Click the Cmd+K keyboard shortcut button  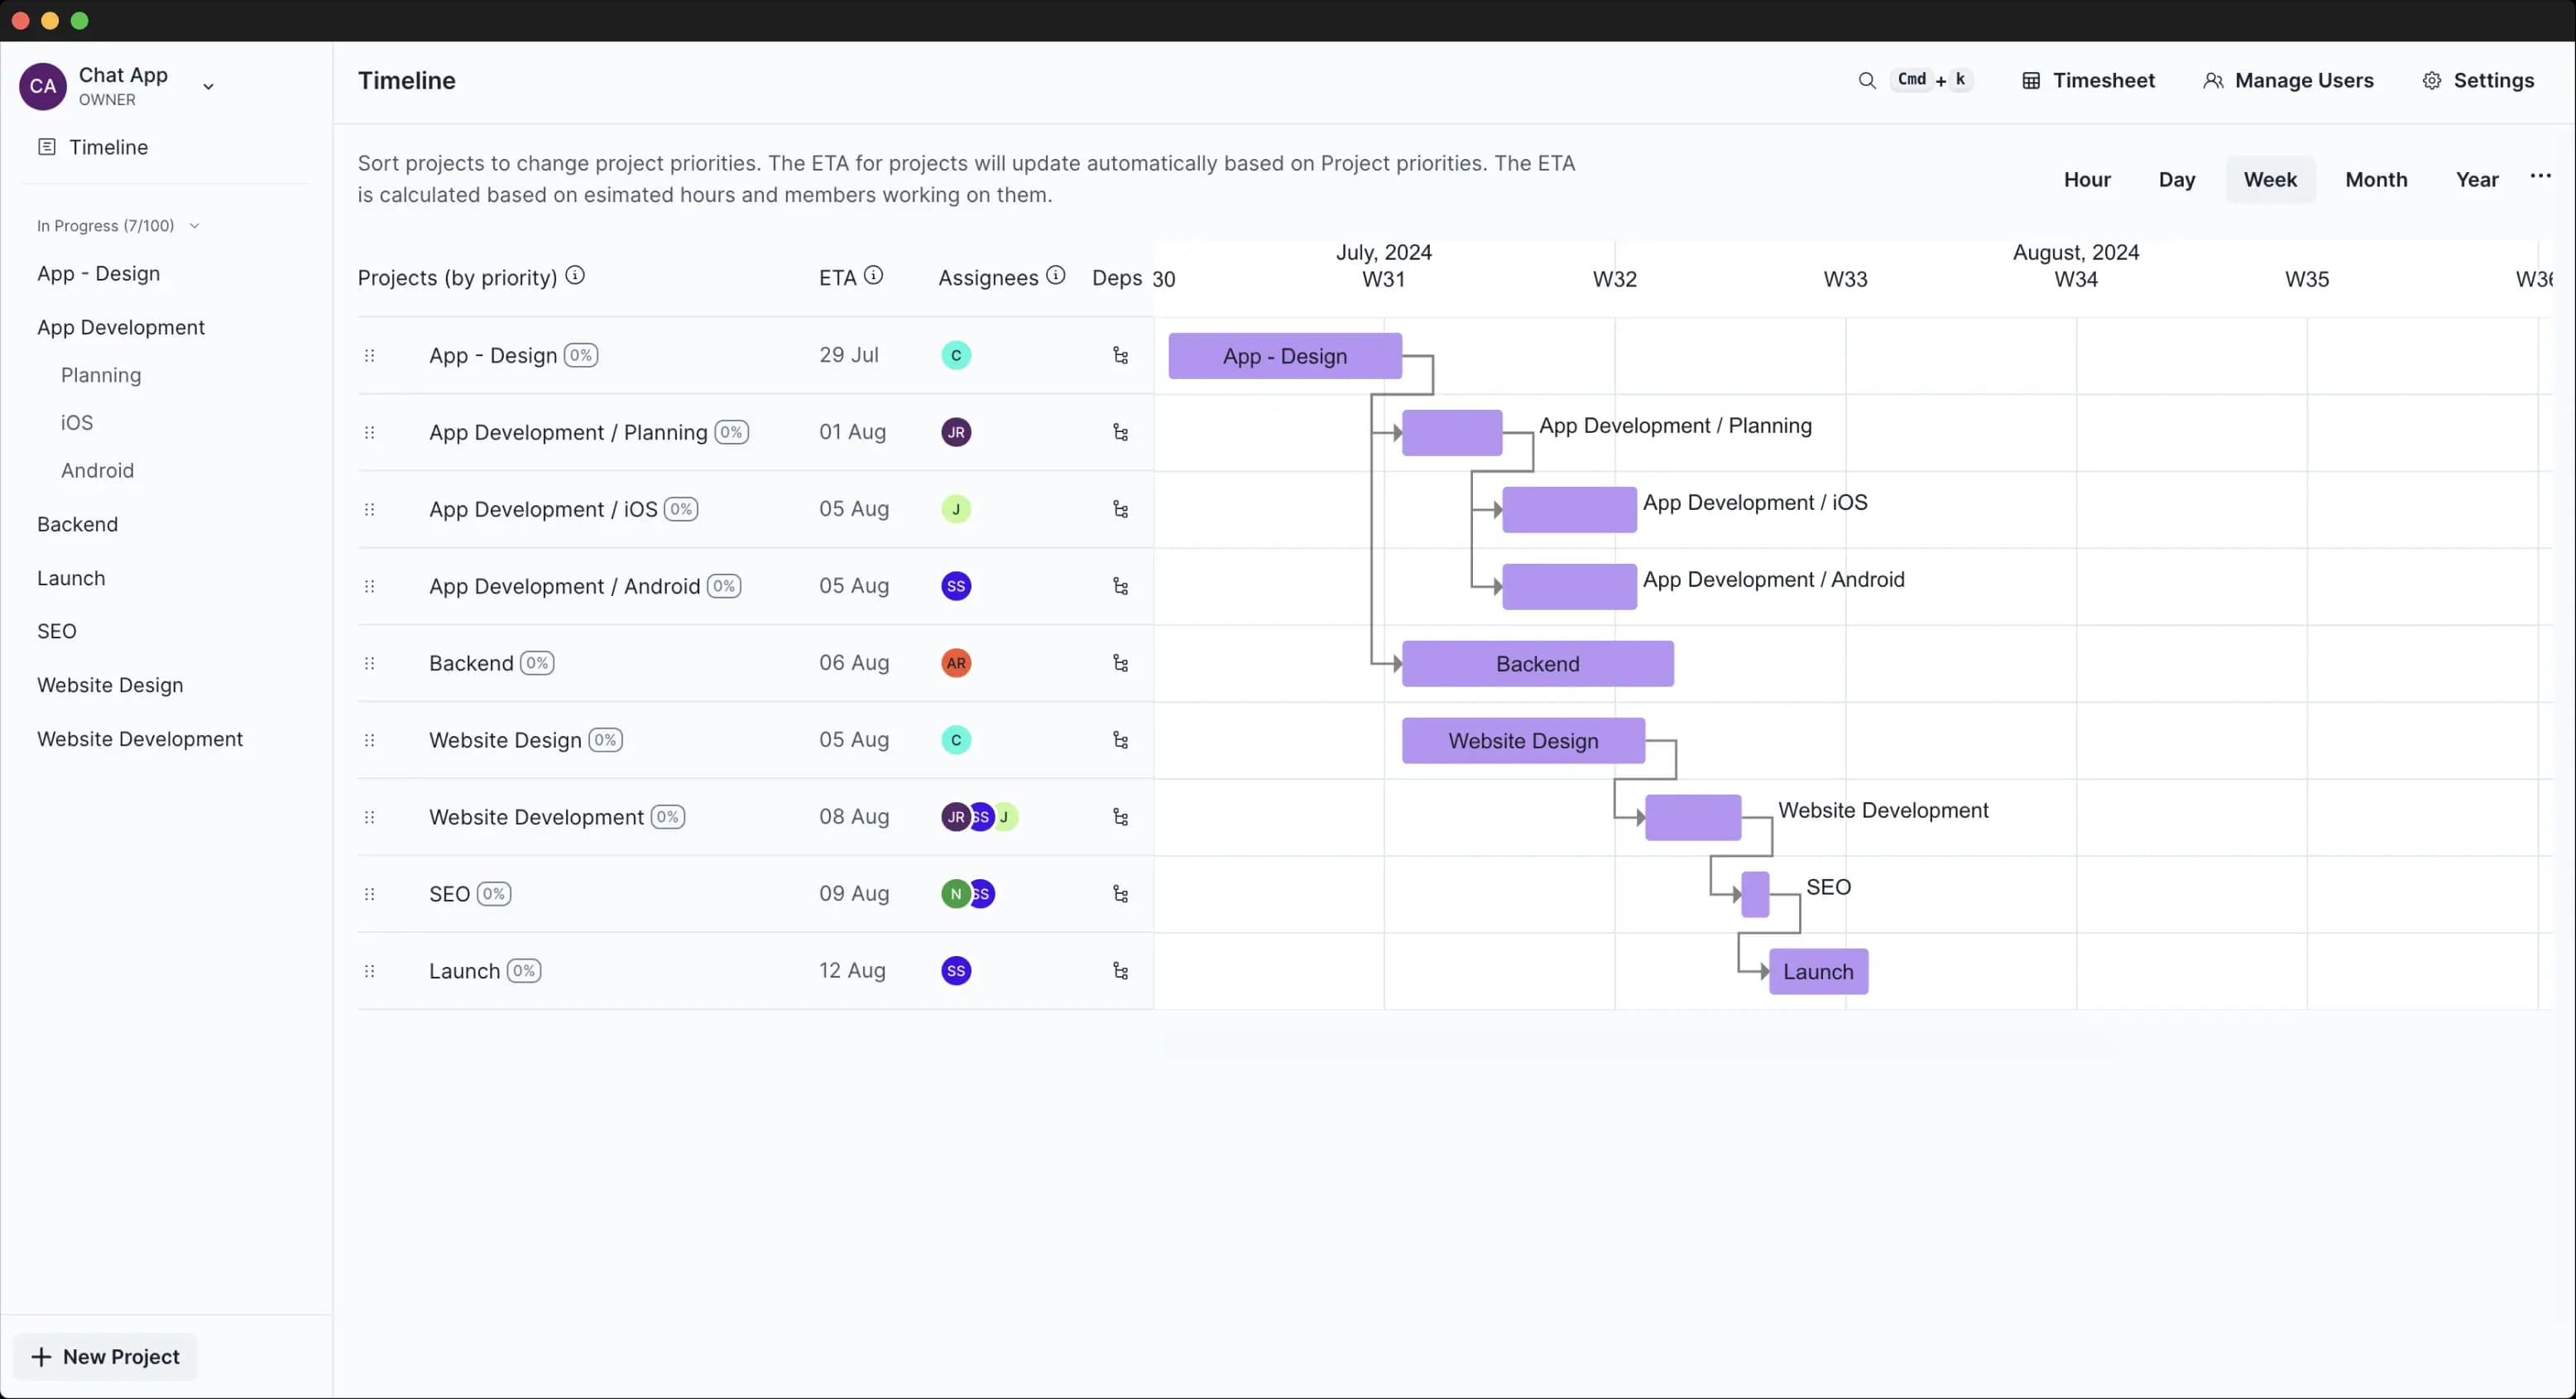1931,81
